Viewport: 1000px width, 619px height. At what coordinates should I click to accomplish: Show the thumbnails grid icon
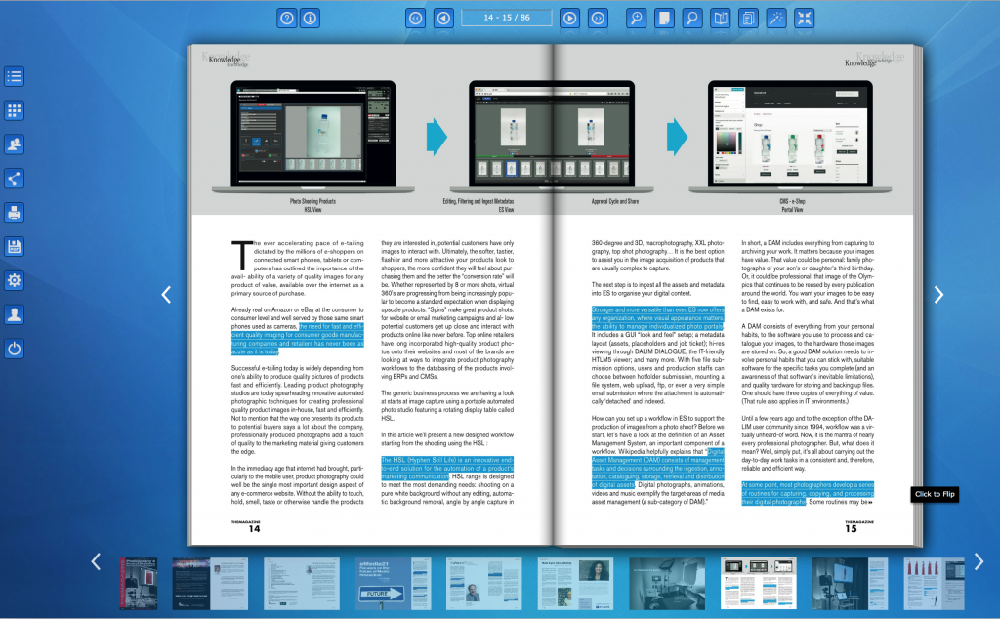[14, 110]
